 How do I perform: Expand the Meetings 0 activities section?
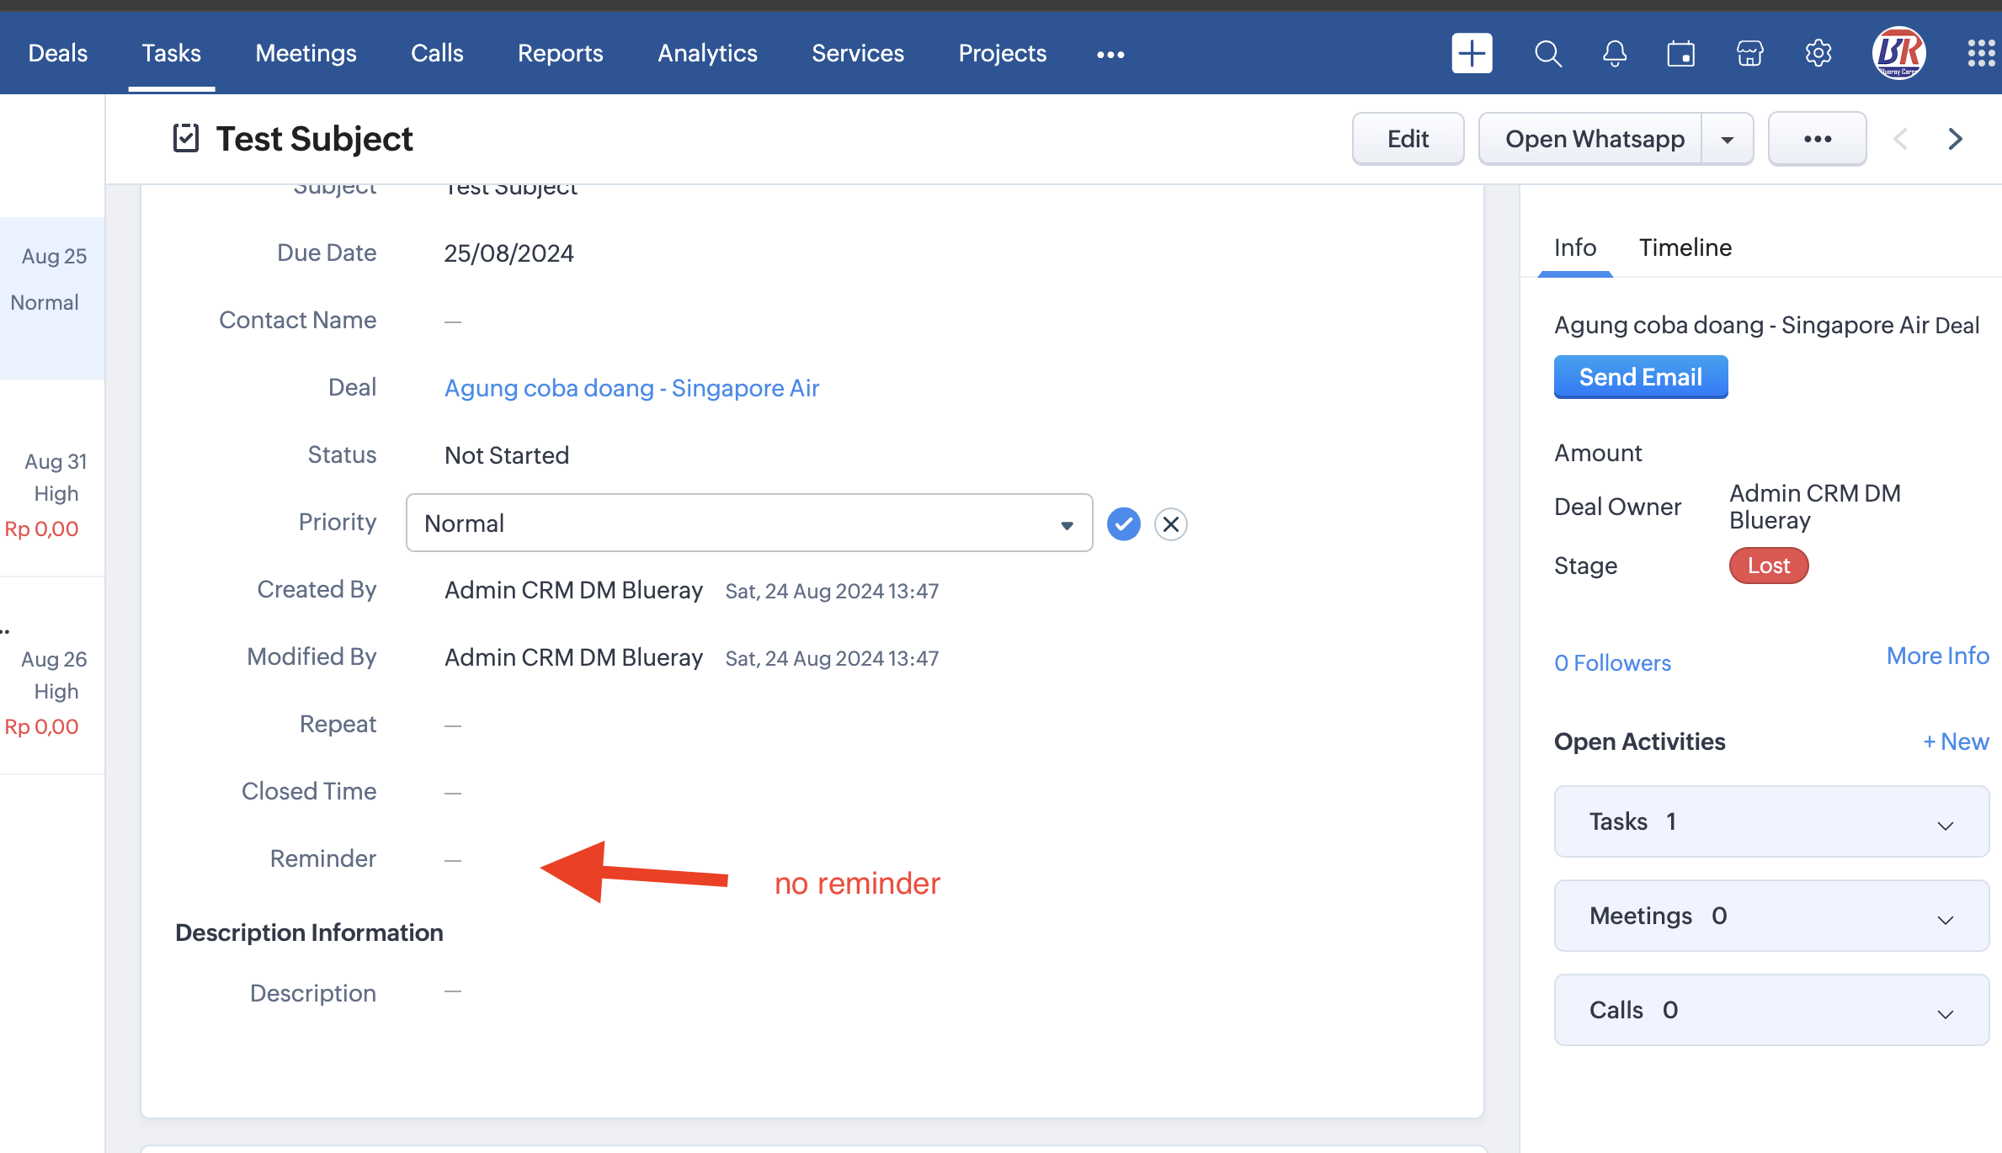[x=1771, y=917]
